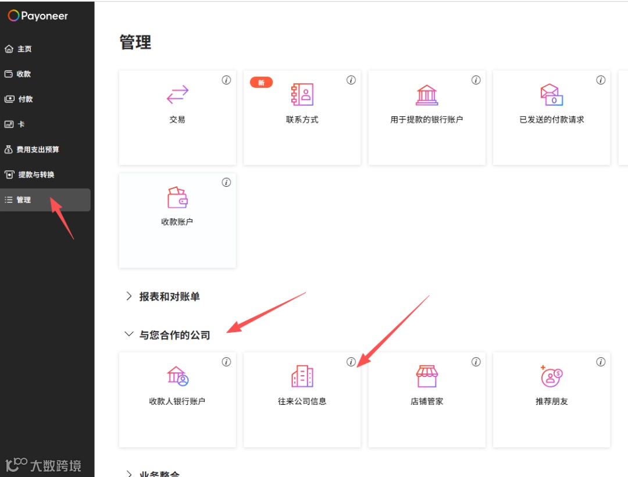Viewport: 628px width, 477px height.
Task: Expand the 报表和对账单 section chevron
Action: (x=129, y=296)
